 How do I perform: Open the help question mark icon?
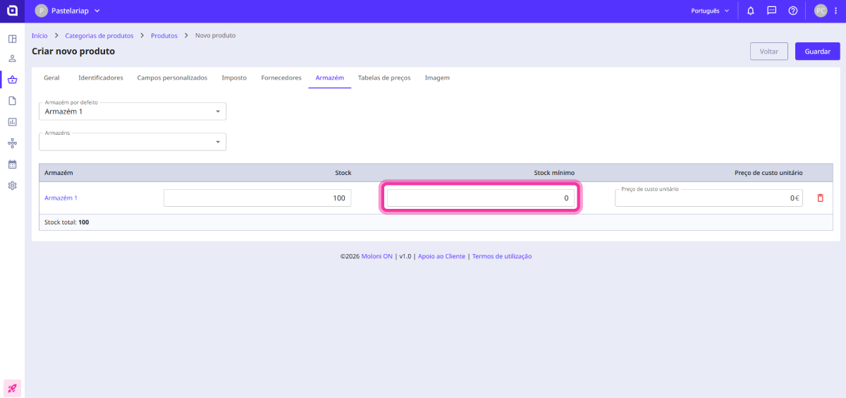(x=793, y=11)
